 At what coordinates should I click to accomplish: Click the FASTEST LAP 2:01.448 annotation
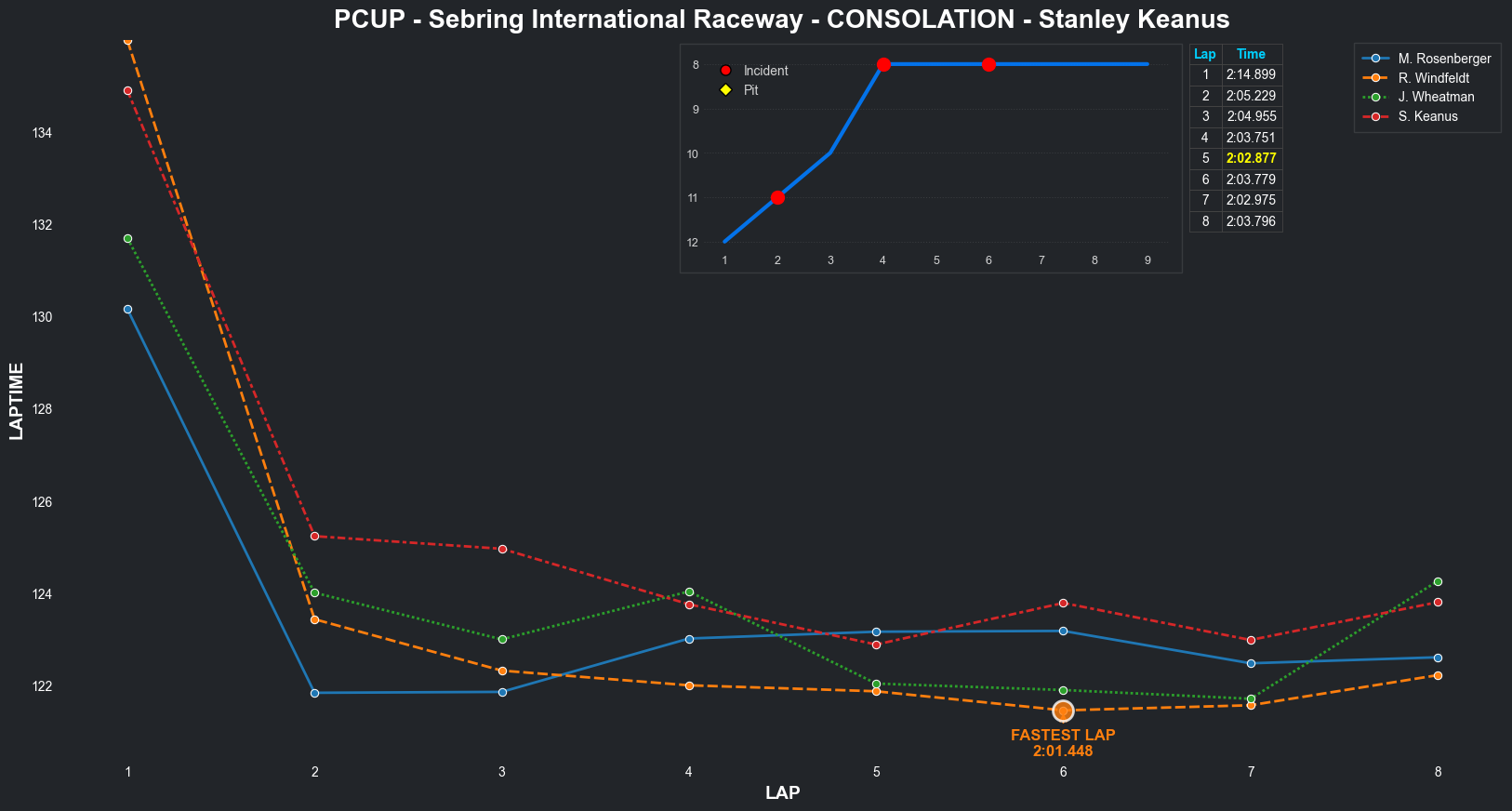coord(1063,742)
